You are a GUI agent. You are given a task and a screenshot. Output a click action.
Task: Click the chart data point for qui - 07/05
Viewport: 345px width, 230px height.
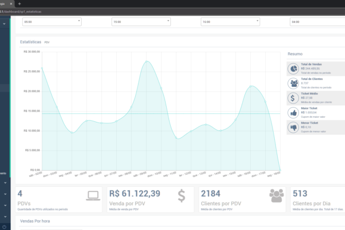coord(116,121)
